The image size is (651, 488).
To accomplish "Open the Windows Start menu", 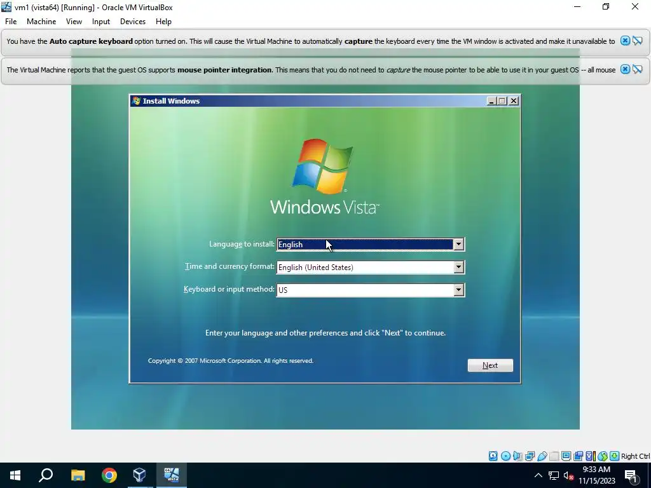I will tap(15, 475).
